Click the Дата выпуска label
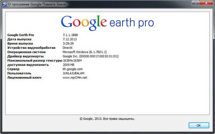215x134 pixels. [x=19, y=39]
